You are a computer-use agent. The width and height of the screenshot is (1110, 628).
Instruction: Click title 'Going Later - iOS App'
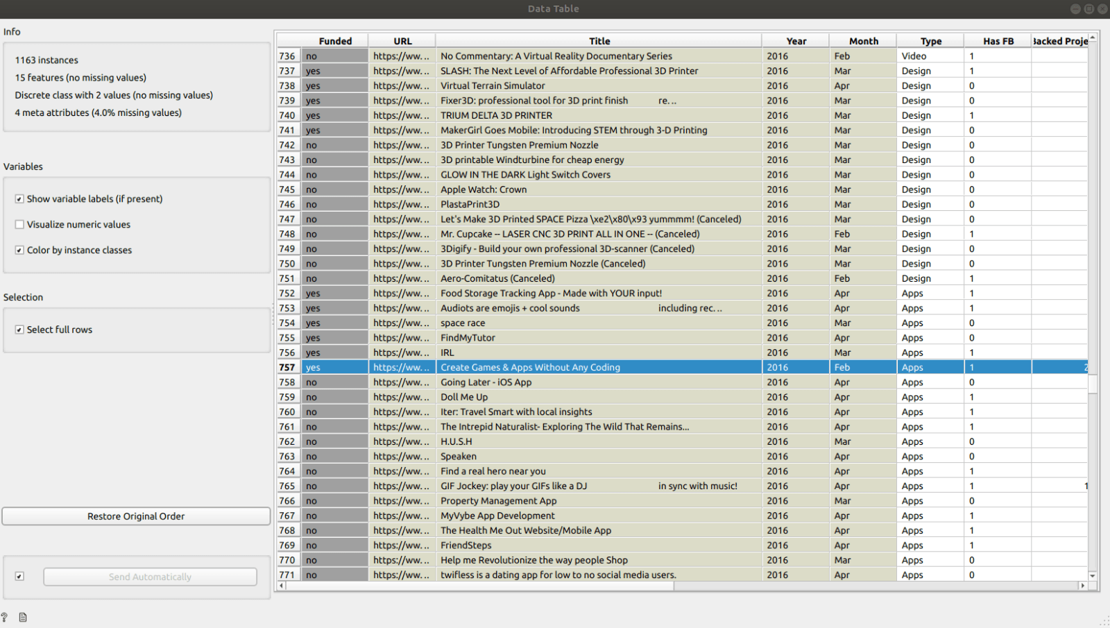click(x=486, y=382)
